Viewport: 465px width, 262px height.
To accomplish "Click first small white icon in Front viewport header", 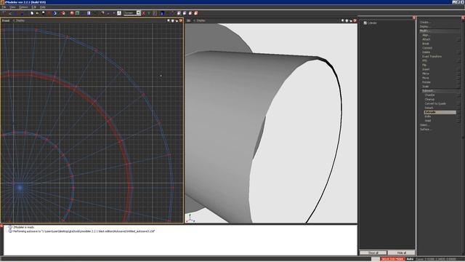I will point(169,21).
